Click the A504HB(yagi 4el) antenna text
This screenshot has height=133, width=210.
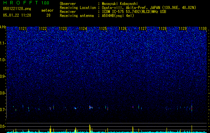(x=118, y=16)
